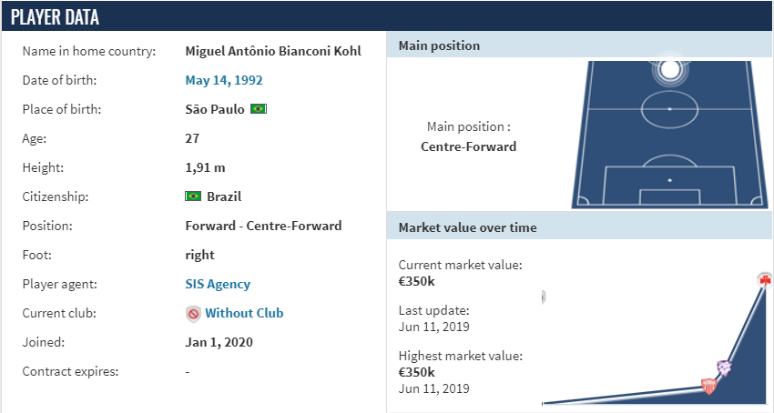Click the Market value over time header

pyautogui.click(x=580, y=227)
